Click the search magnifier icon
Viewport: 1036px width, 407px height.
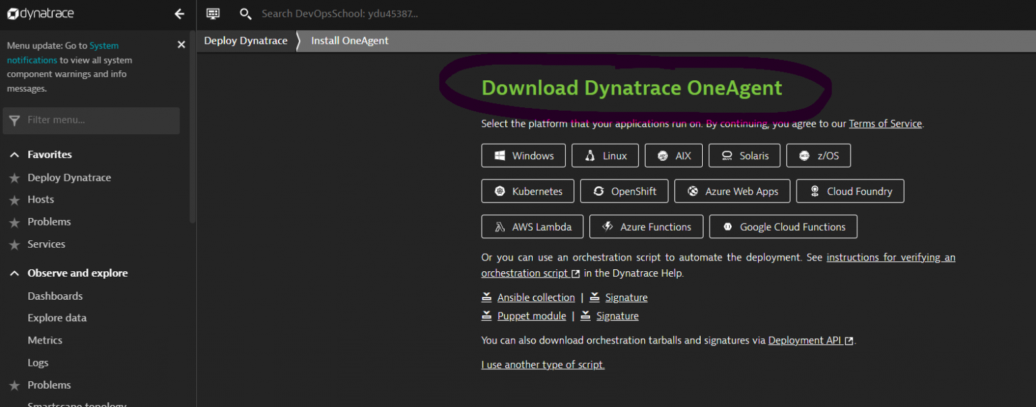point(246,13)
